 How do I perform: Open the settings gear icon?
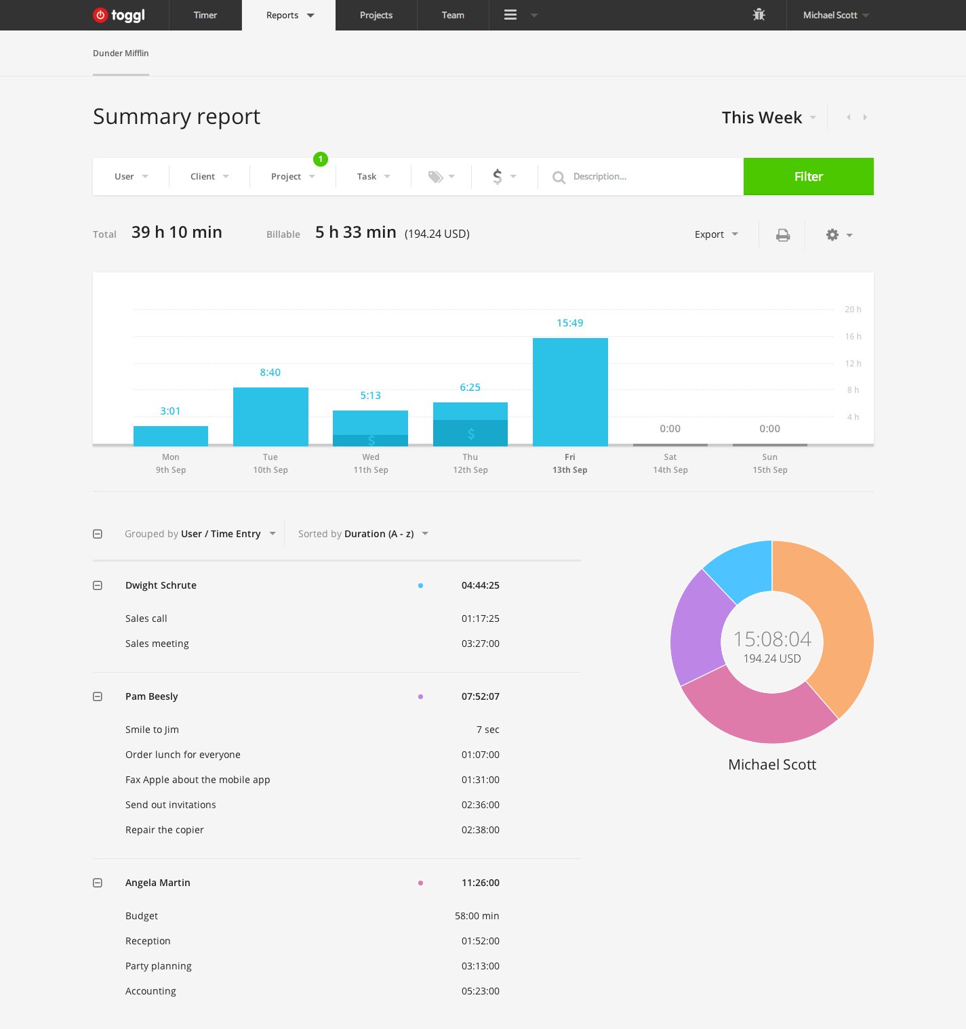(x=832, y=235)
